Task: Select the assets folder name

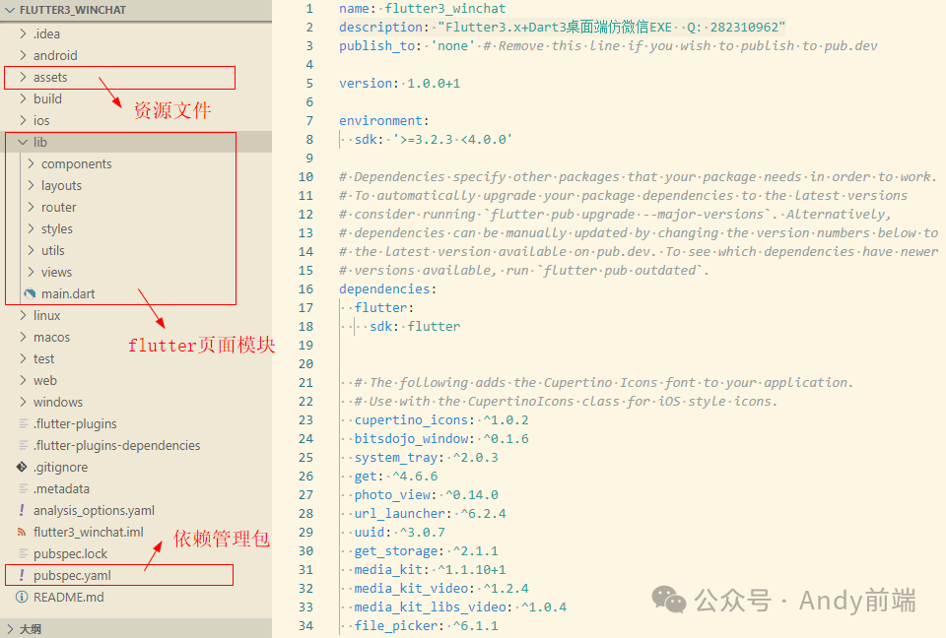Action: pyautogui.click(x=50, y=77)
